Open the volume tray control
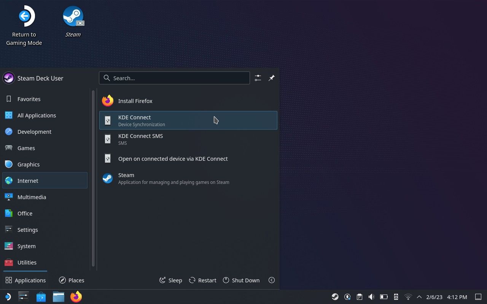This screenshot has width=487, height=304. click(x=372, y=297)
